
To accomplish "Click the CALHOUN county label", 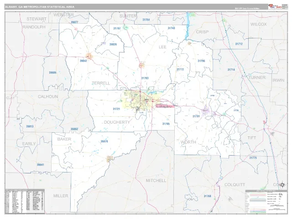I will point(48,97).
